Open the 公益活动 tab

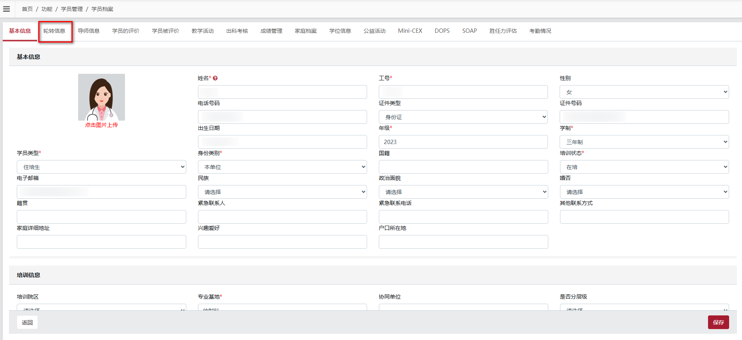(375, 31)
